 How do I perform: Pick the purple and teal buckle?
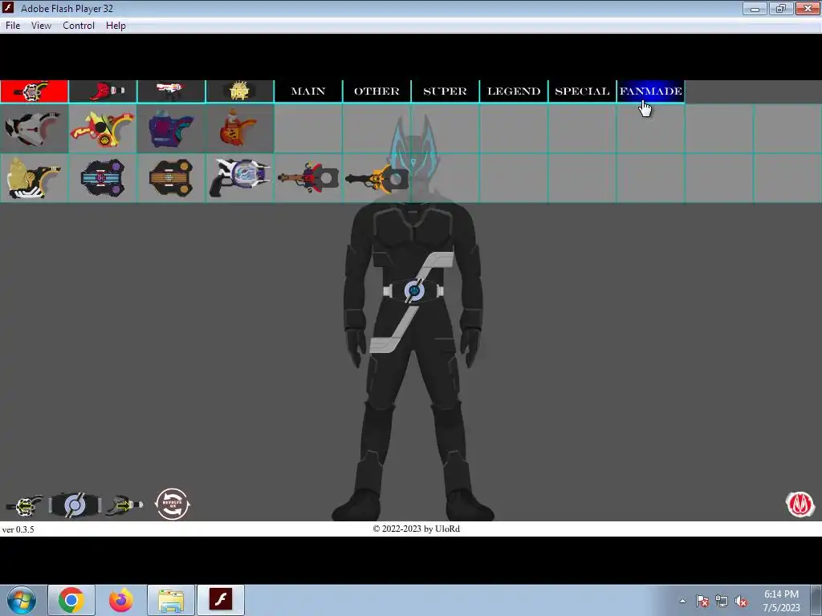[x=171, y=128]
